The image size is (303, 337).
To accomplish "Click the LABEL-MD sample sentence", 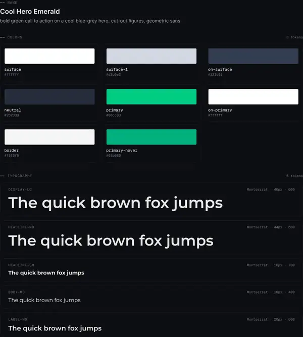I will click(x=55, y=328).
